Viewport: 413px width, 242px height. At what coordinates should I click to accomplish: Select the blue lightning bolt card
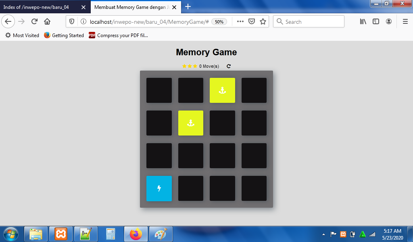tap(159, 188)
